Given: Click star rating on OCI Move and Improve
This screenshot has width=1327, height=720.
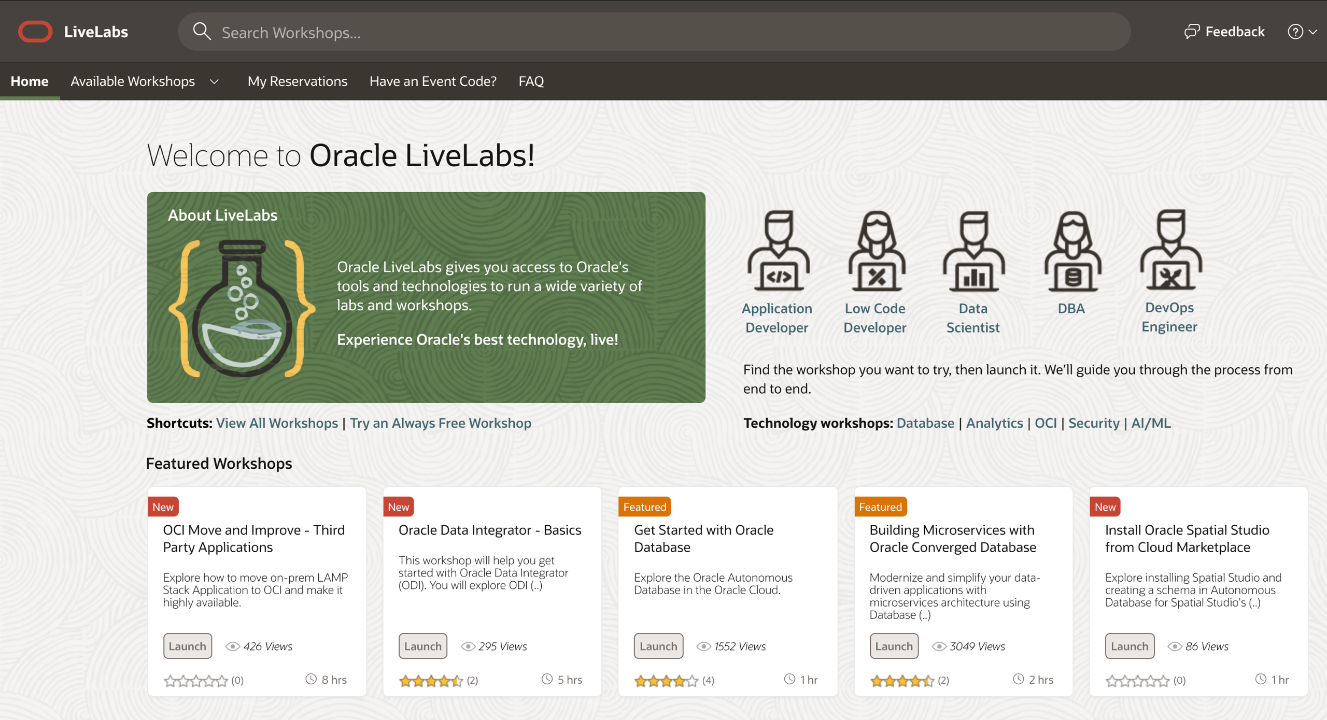Looking at the screenshot, I should (195, 681).
